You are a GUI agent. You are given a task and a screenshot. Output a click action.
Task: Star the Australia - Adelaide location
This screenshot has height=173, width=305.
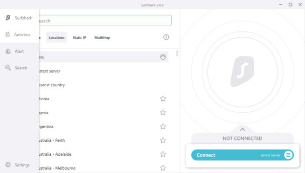(163, 154)
